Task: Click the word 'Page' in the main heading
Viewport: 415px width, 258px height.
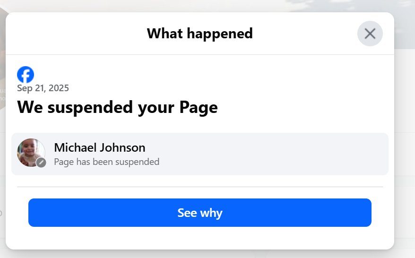Action: (199, 108)
